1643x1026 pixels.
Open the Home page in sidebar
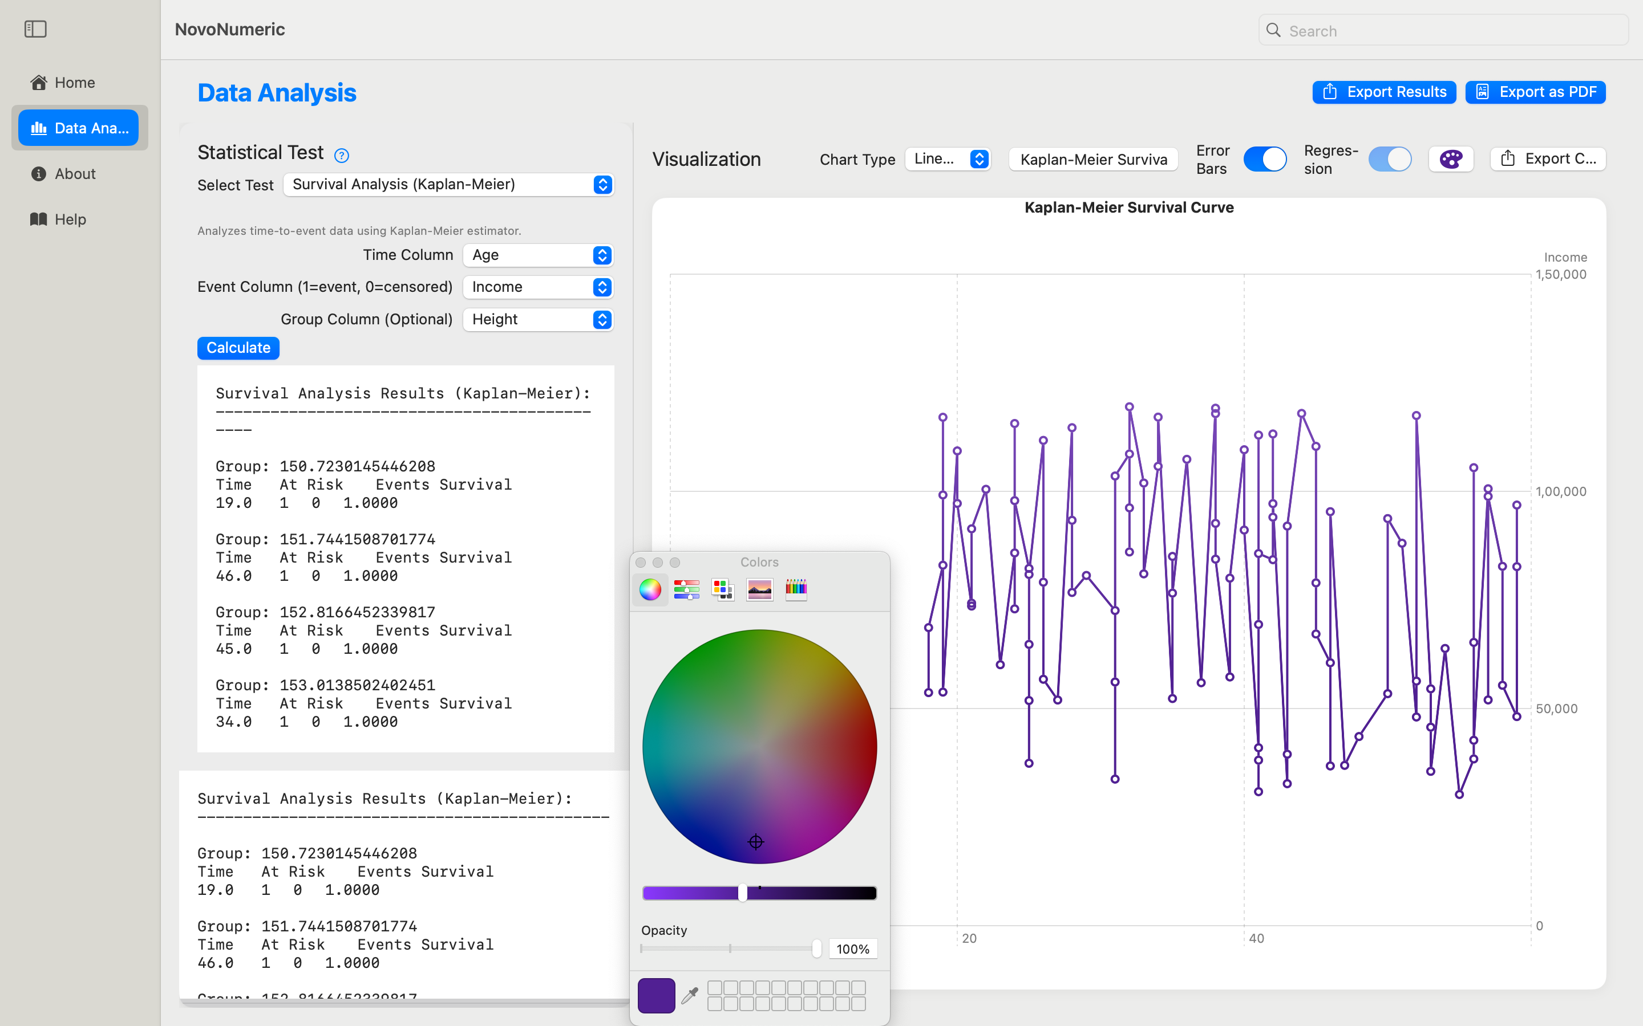point(80,83)
